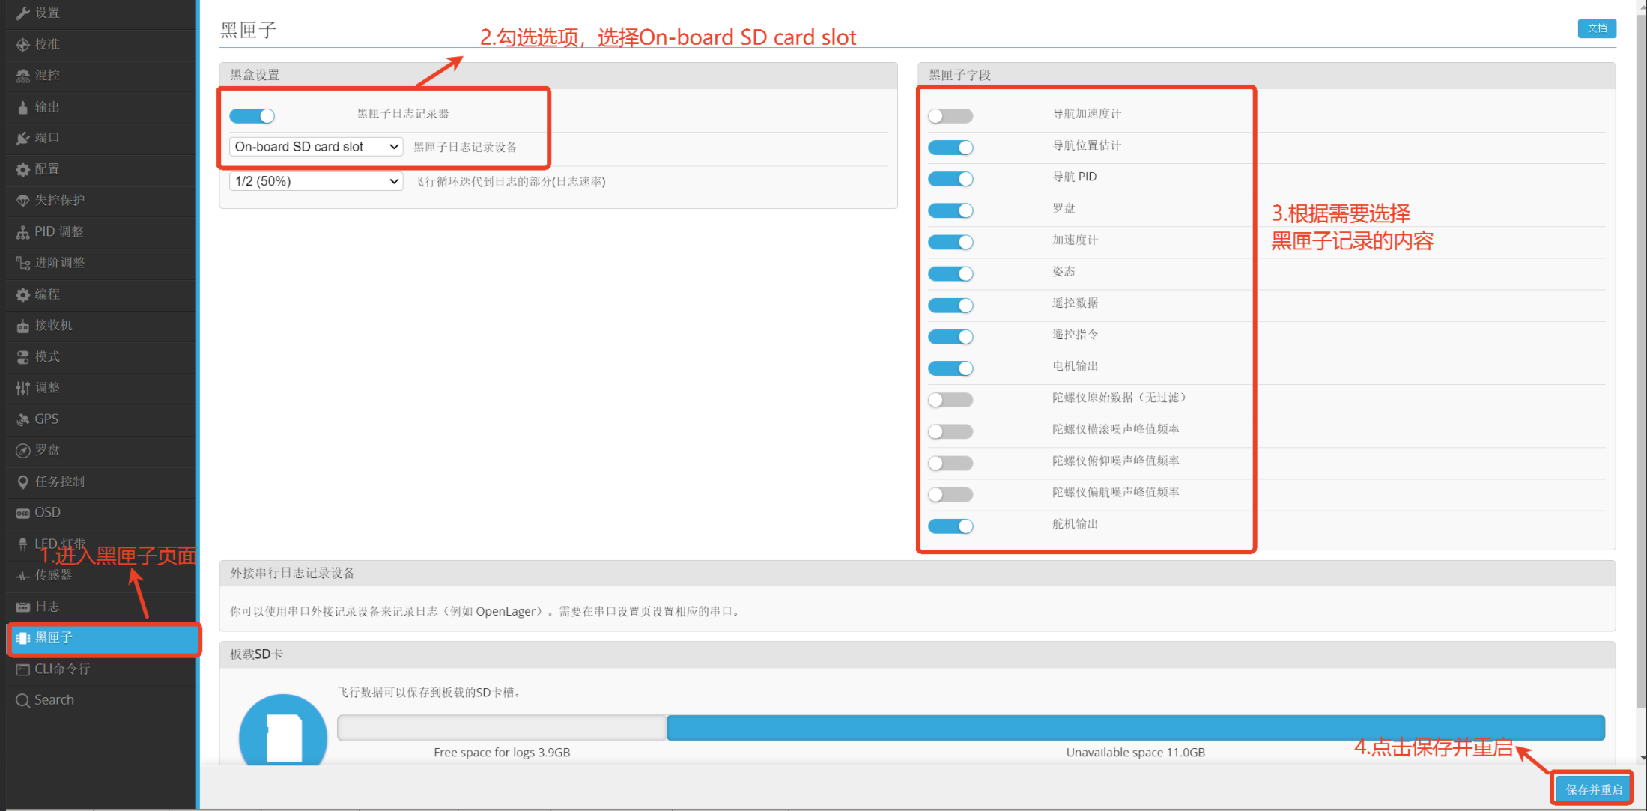Click the 保存并重启 button
The image size is (1647, 811).
[x=1594, y=789]
